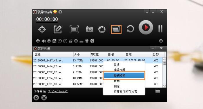The image size is (203, 109).
Task: Delete selected file with bottom round X icon
Action: 44,98
